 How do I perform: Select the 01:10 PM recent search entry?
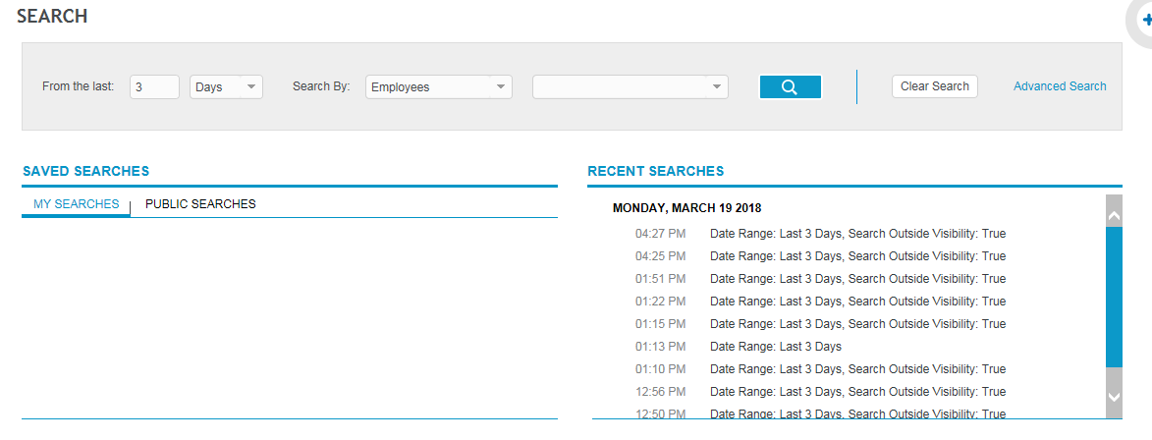click(857, 369)
